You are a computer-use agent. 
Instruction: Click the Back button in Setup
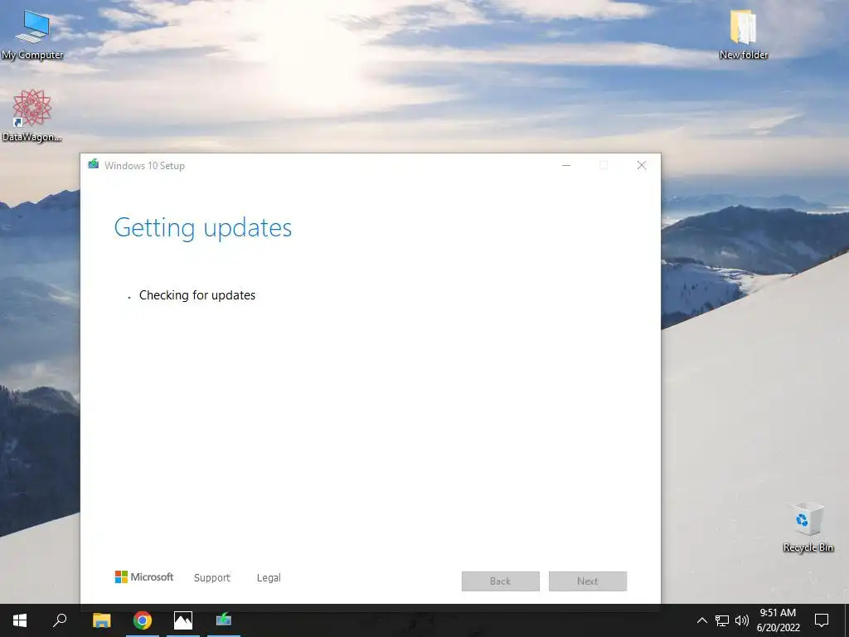click(x=500, y=581)
